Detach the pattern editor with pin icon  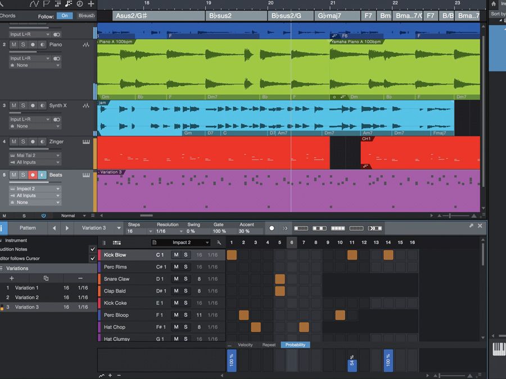click(471, 226)
